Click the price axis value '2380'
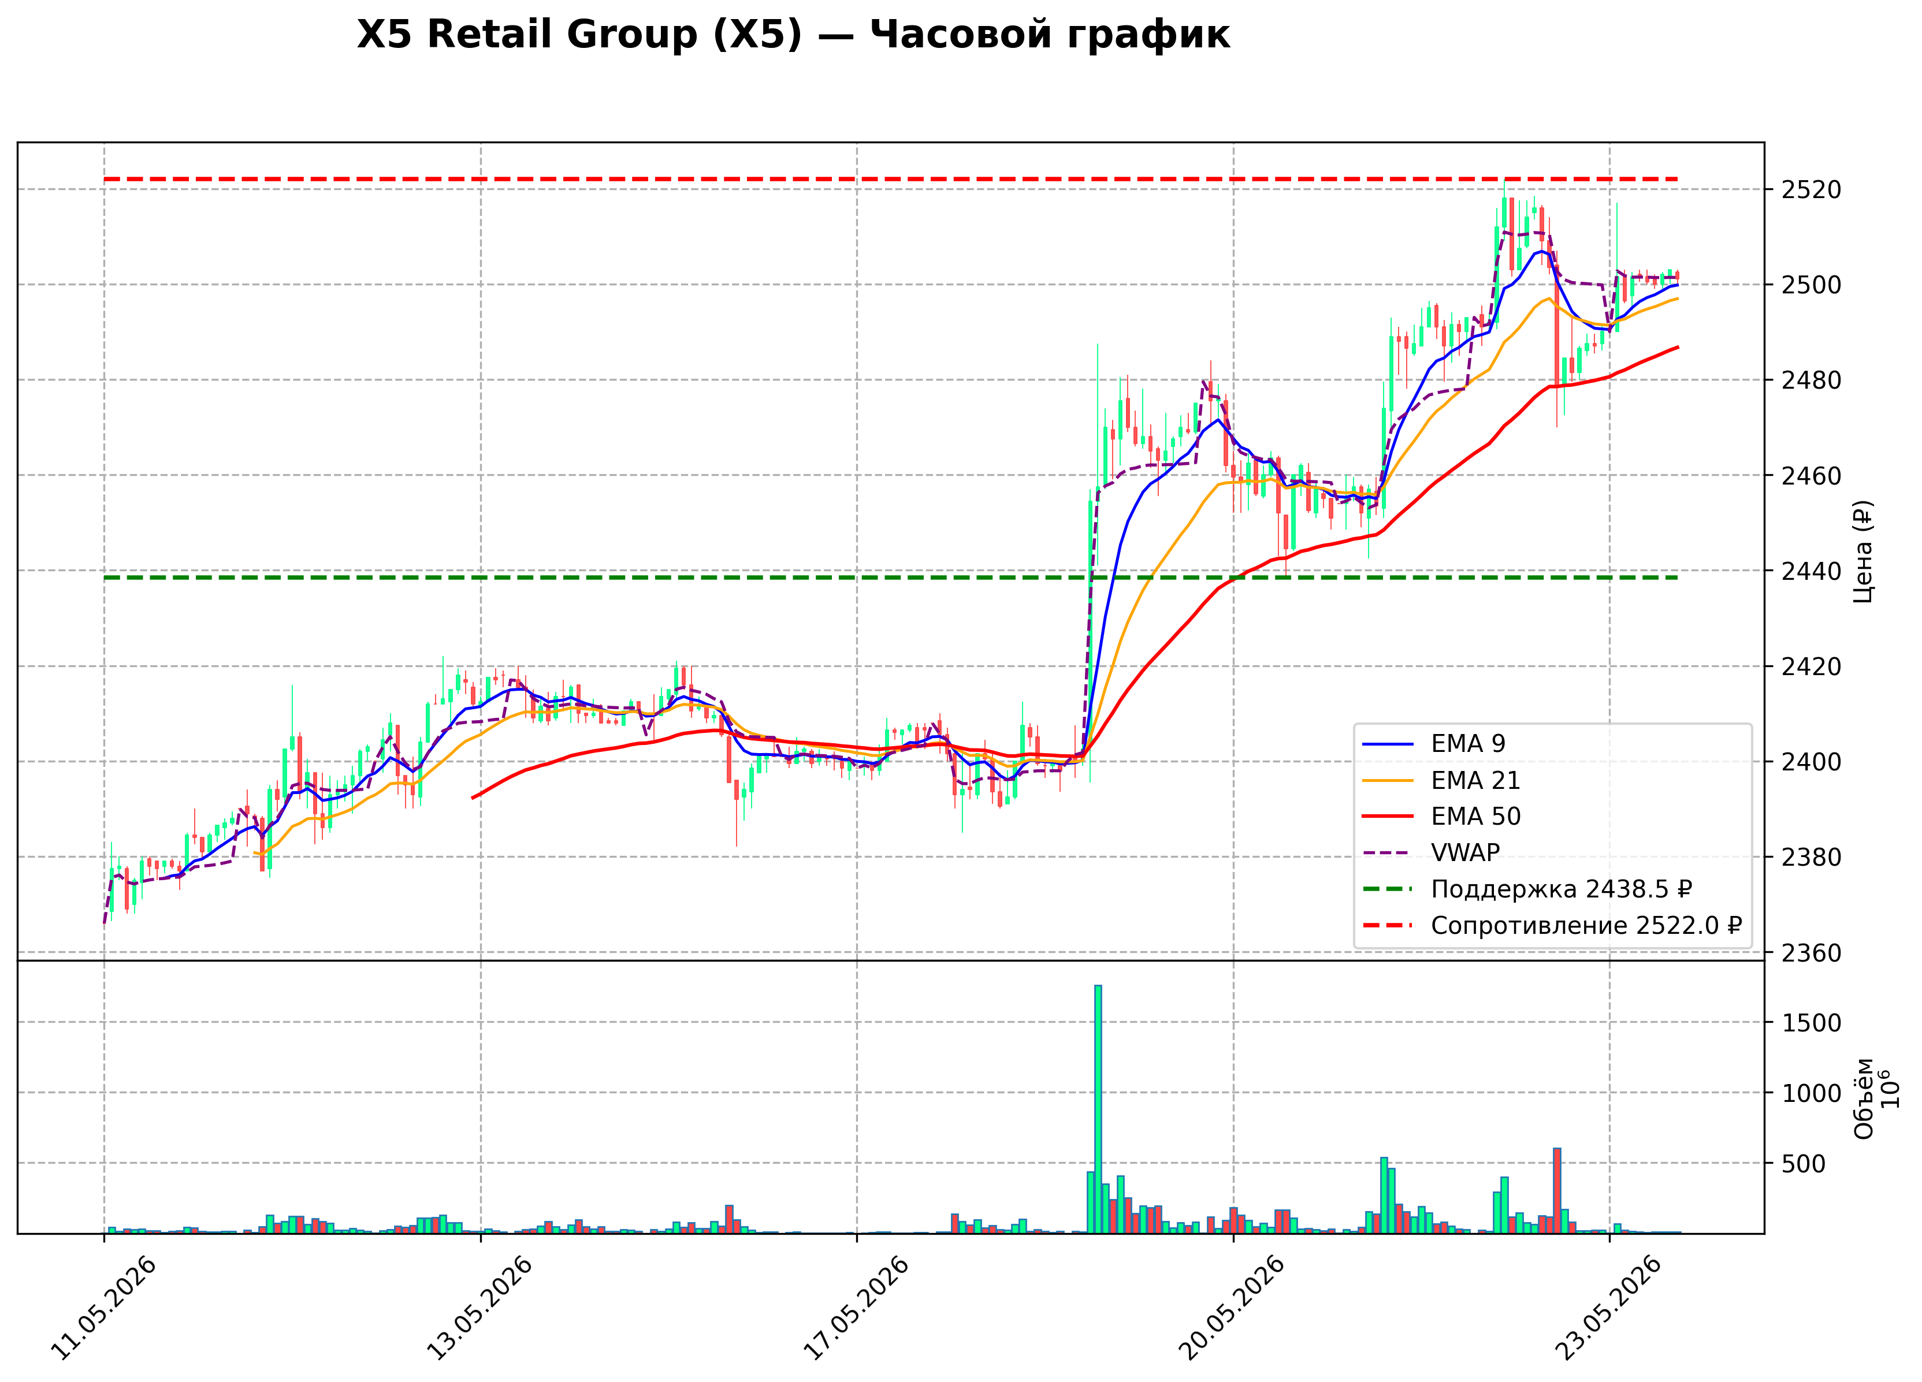 coord(1812,858)
